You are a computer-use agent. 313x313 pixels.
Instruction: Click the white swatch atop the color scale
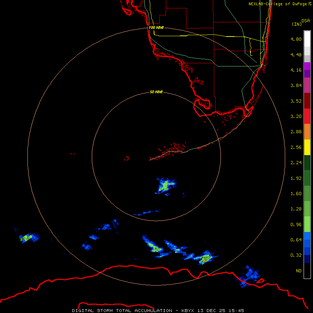point(307,39)
